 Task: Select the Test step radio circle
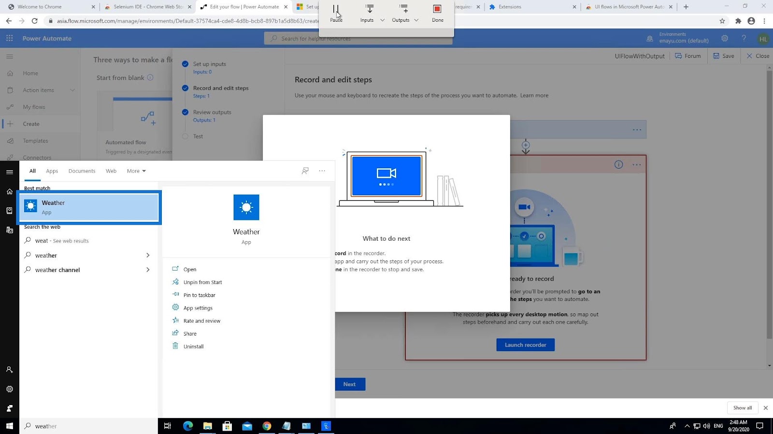185,136
